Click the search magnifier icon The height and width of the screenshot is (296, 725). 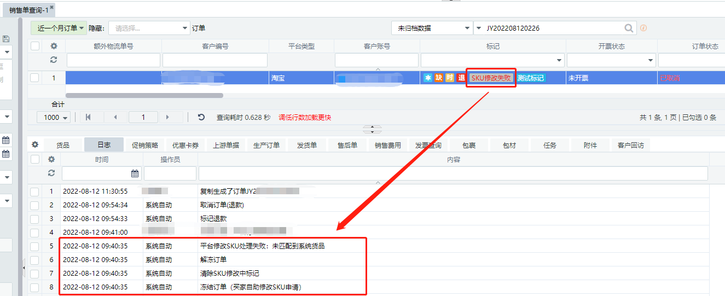(629, 28)
